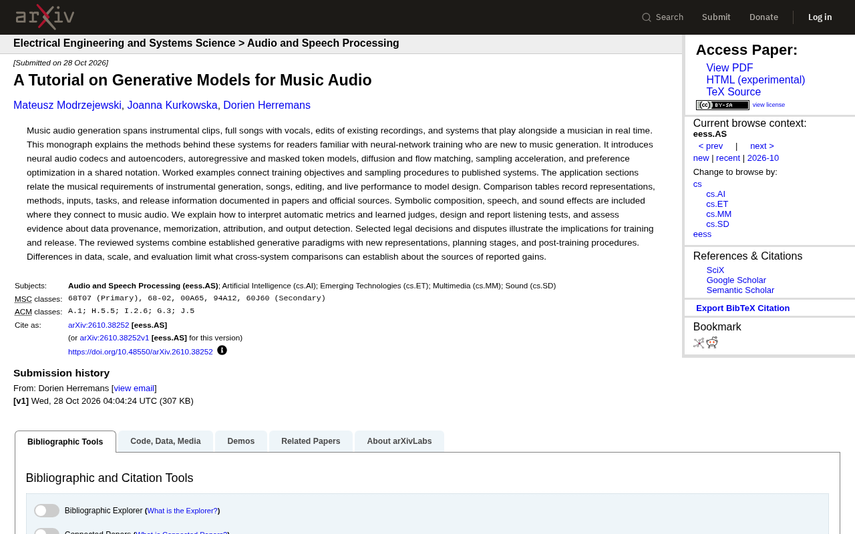
Task: Select the Bibliographic Tools tab
Action: (x=65, y=442)
